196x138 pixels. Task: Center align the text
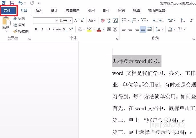pyautogui.click(x=130, y=29)
